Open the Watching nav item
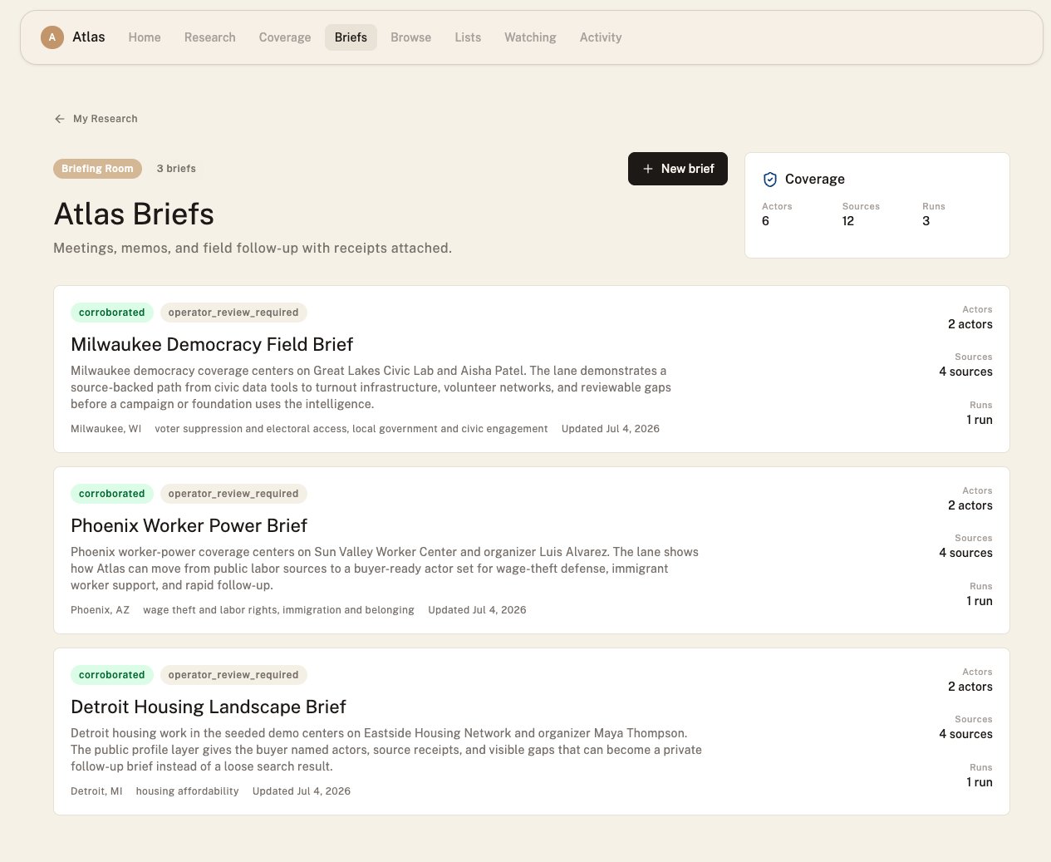The image size is (1051, 862). pos(530,37)
